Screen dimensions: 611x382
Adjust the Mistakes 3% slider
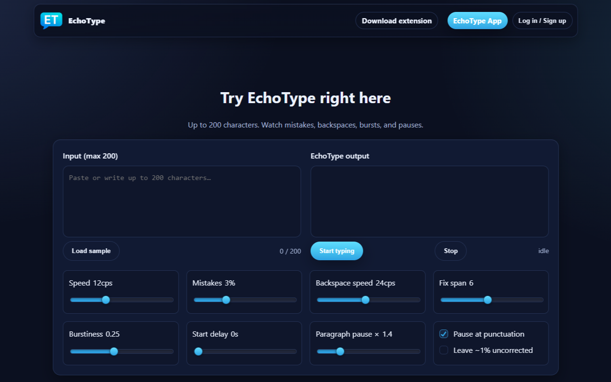tap(245, 300)
